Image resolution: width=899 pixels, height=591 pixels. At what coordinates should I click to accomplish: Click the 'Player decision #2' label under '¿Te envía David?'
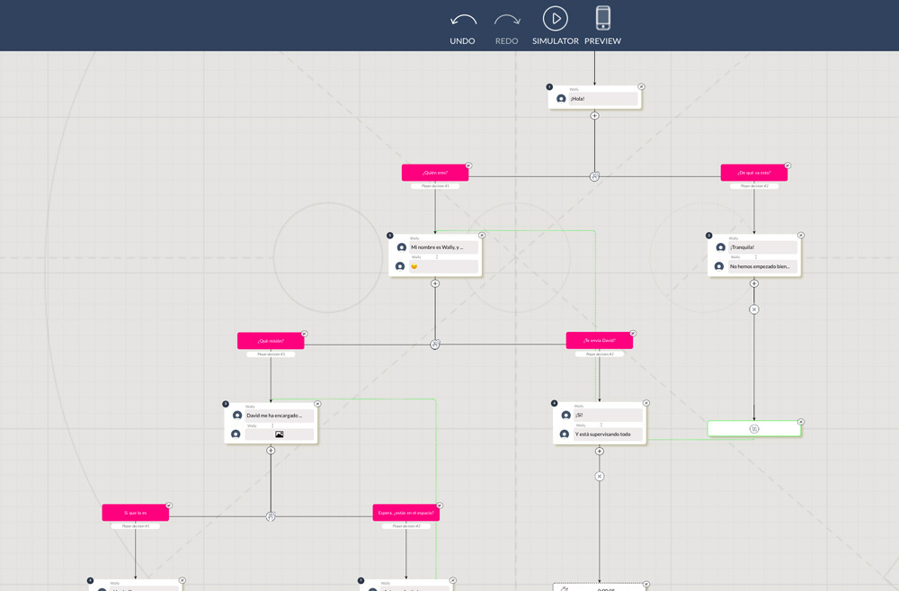tap(599, 354)
